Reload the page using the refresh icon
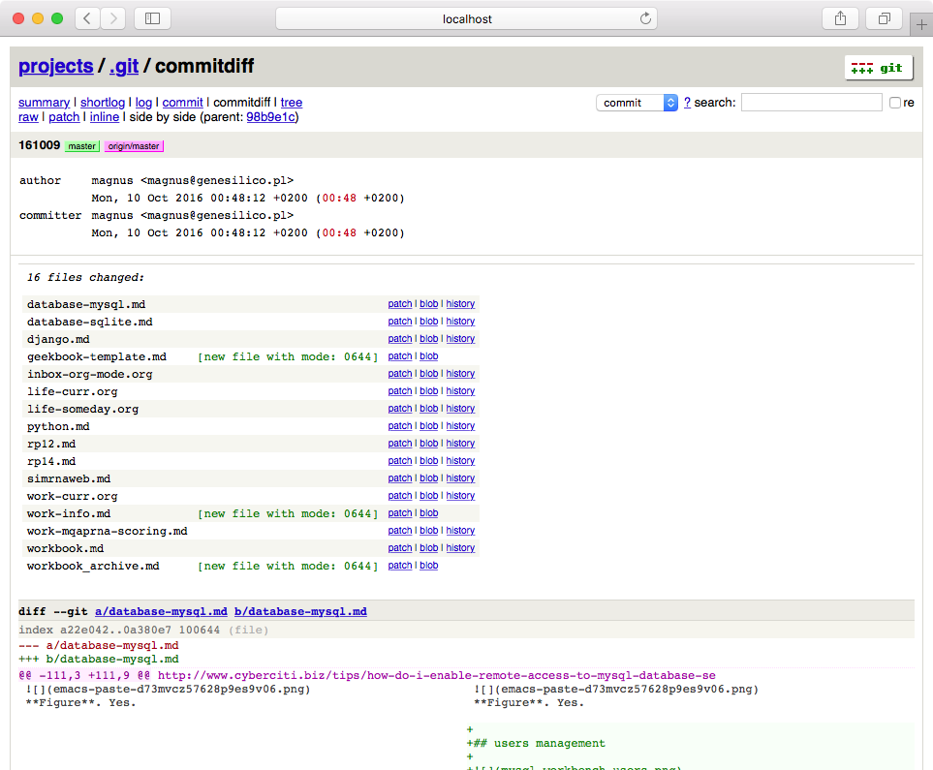 pos(645,18)
